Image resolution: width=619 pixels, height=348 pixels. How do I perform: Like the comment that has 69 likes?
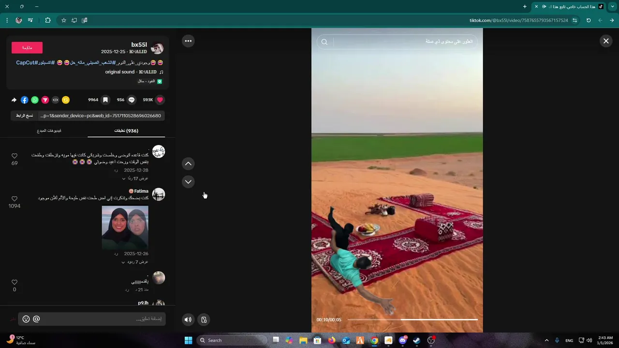tap(15, 156)
